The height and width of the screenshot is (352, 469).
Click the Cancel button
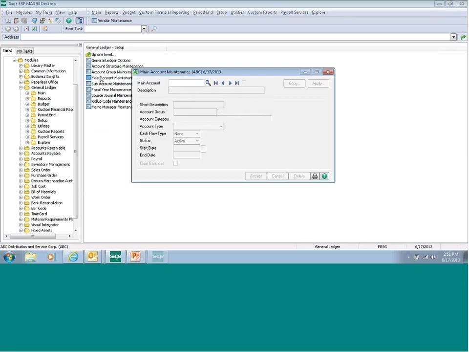pyautogui.click(x=277, y=176)
